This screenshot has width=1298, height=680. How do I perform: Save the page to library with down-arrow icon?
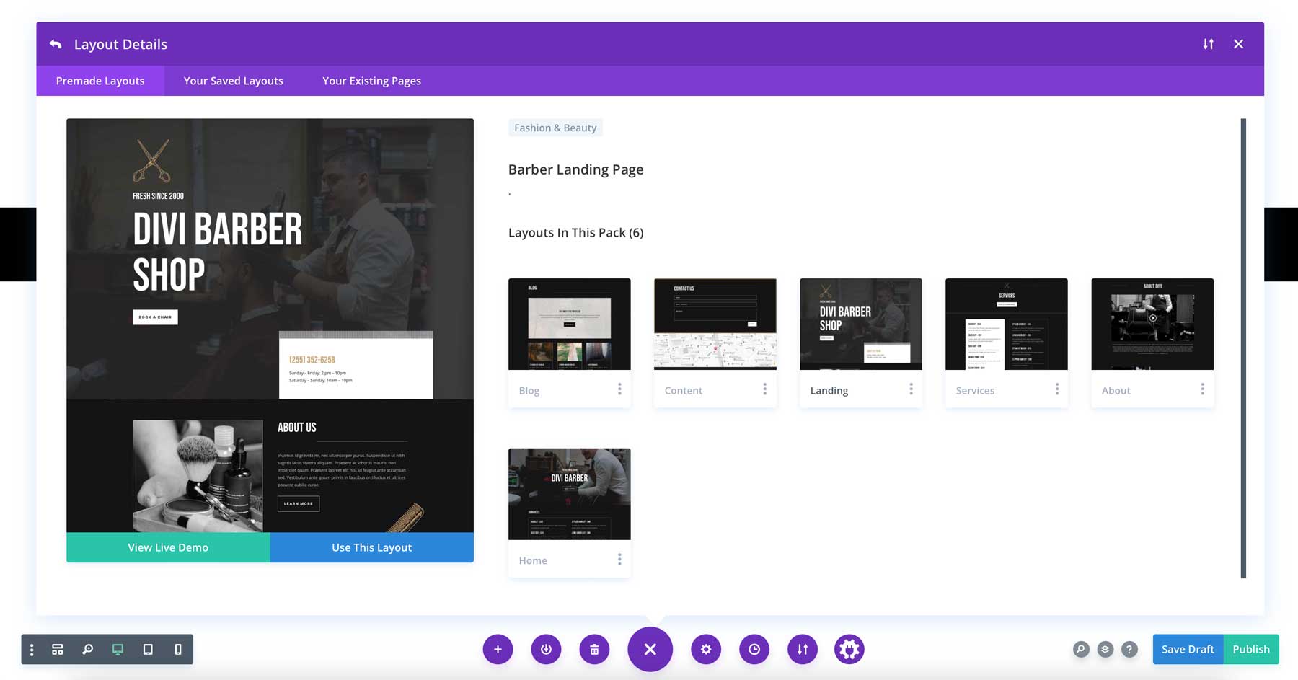point(546,649)
